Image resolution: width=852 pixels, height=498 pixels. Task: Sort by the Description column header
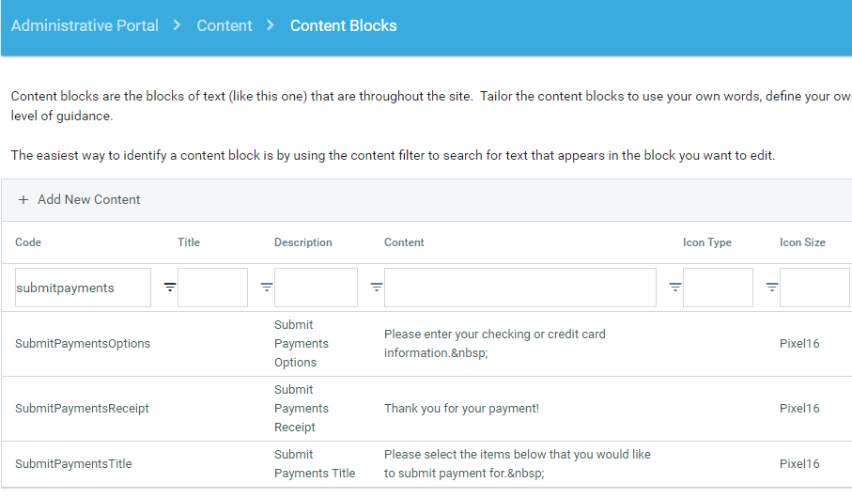[x=303, y=242]
